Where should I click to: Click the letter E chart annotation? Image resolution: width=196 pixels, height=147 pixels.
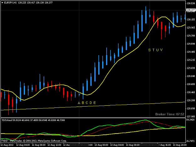pyautogui.click(x=95, y=103)
